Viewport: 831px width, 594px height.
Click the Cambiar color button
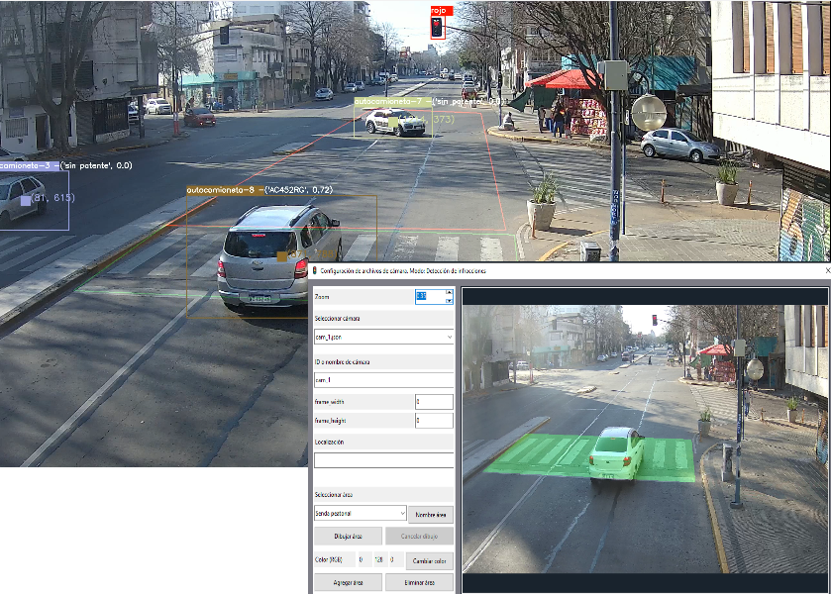click(x=430, y=560)
